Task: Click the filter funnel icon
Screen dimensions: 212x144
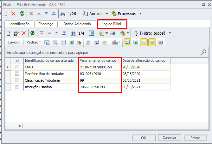Action: click(x=136, y=33)
